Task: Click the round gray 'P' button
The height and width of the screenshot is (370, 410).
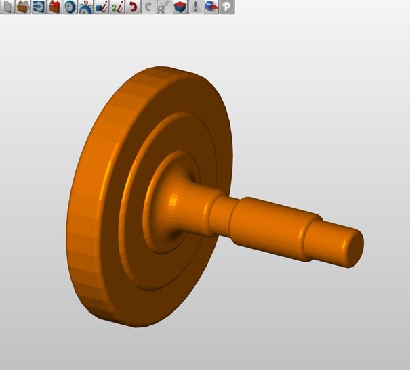Action: [227, 8]
